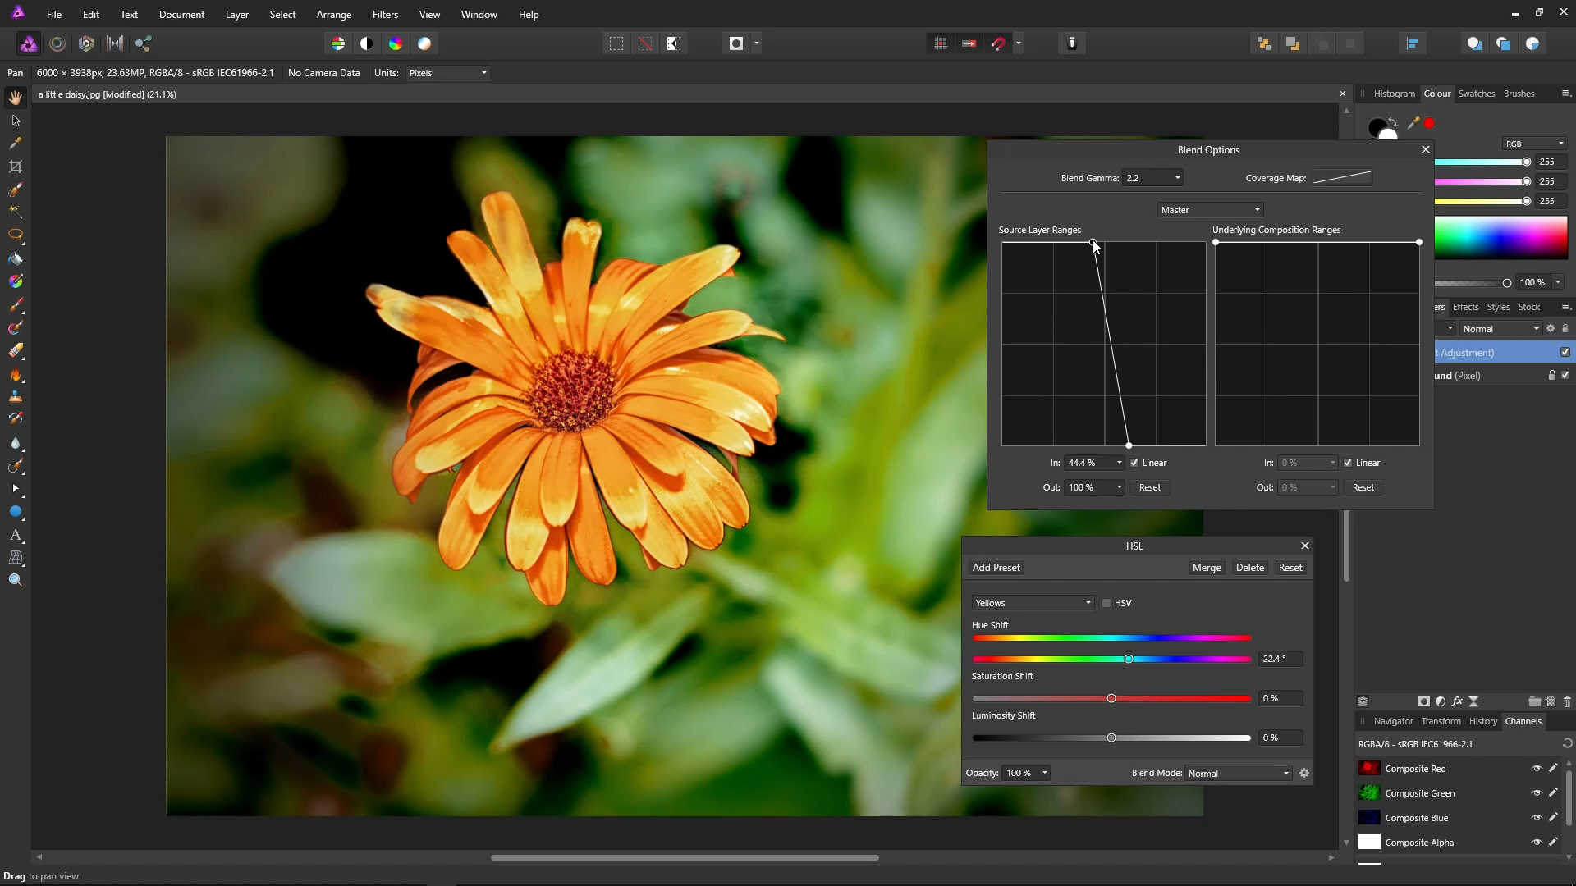Click the Saturation Shift slider handle
Screen dimensions: 1576x886
coord(1111,698)
